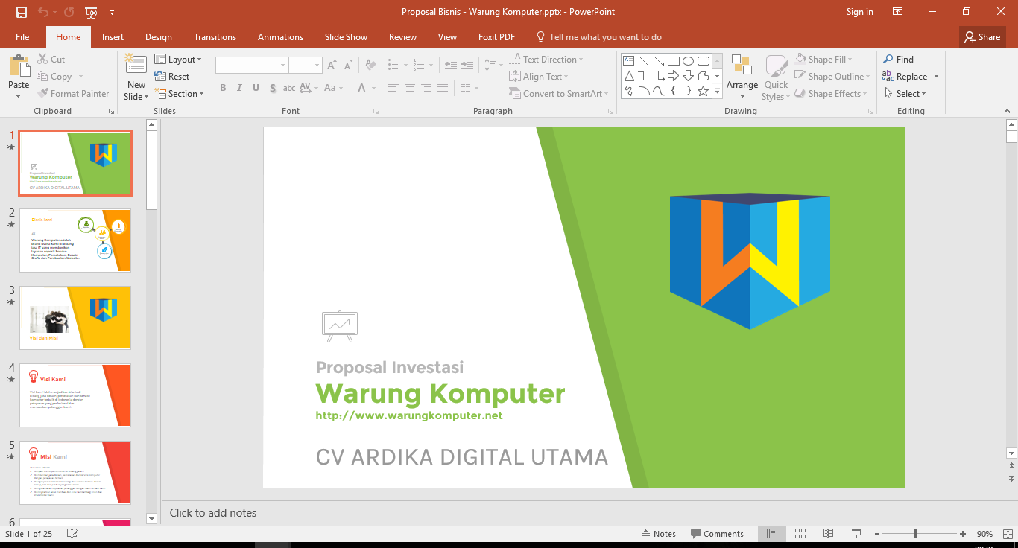Toggle Italic formatting
The width and height of the screenshot is (1018, 548).
click(x=239, y=88)
